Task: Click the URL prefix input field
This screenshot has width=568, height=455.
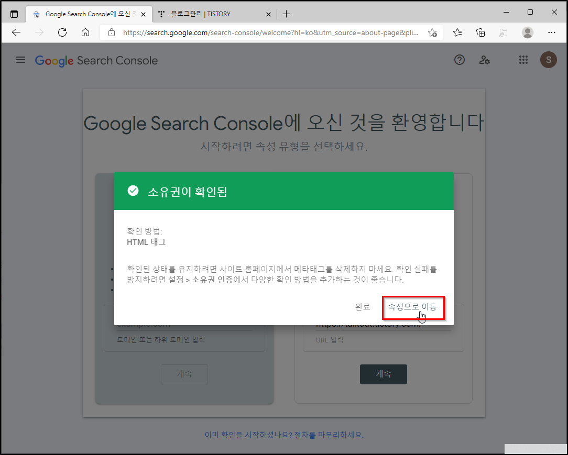Action: [x=383, y=325]
